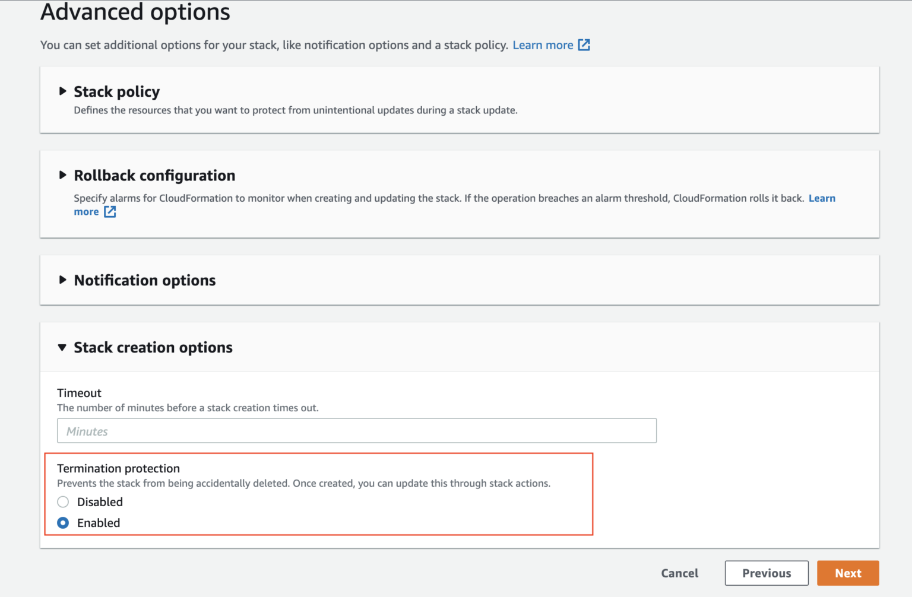Viewport: 912px width, 597px height.
Task: Open the Learn more link about stack options
Action: click(543, 45)
